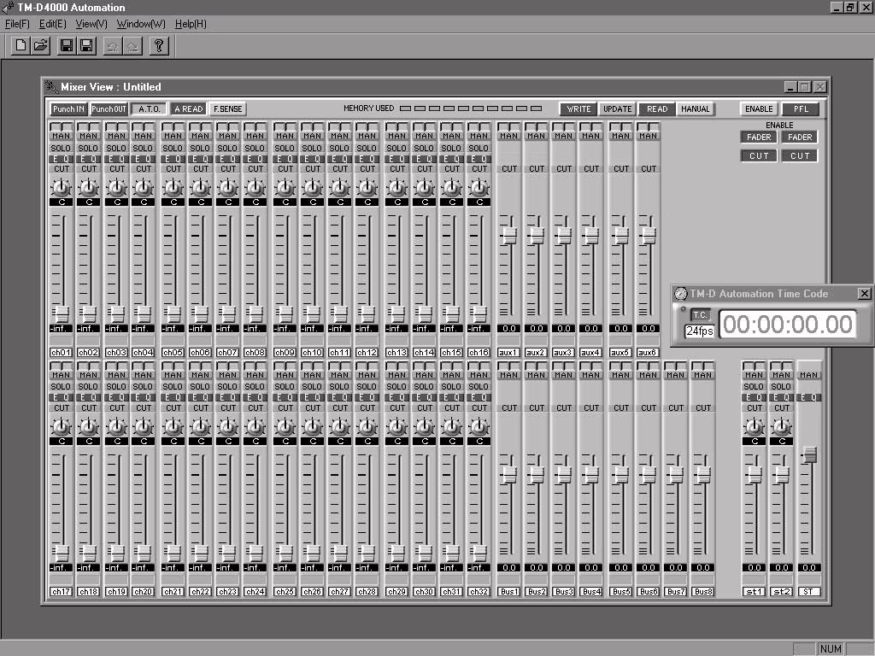Select WRITE automation mode

(x=578, y=108)
